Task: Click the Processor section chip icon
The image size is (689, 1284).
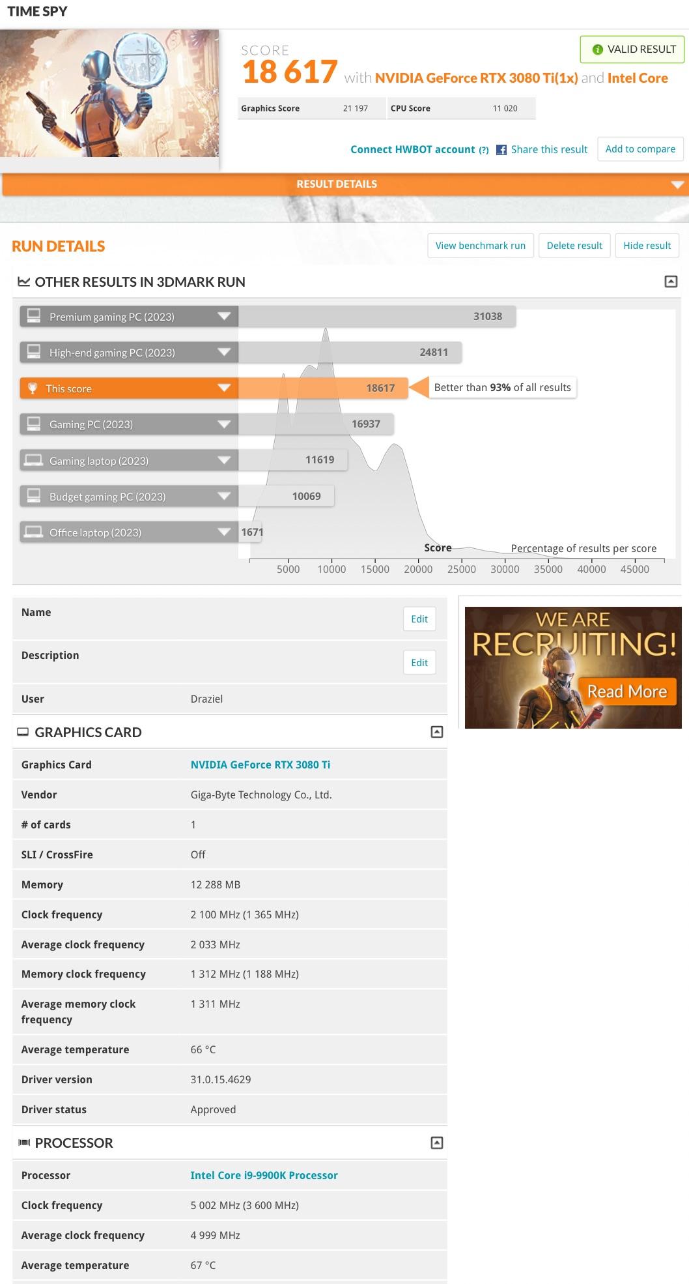Action: (x=24, y=1143)
